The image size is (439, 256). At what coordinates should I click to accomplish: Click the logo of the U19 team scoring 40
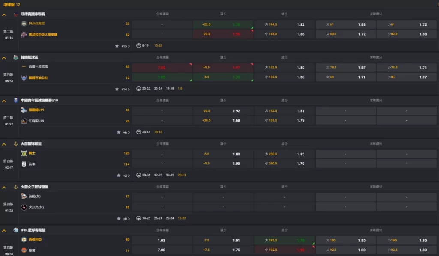coord(24,110)
